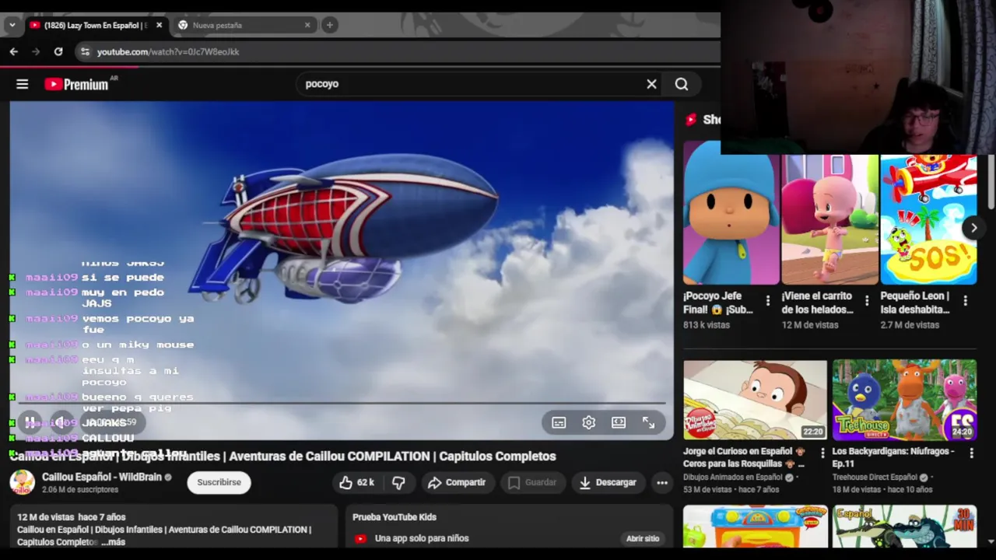Click the Guardar save button
Screen dimensions: 996x560
point(532,482)
